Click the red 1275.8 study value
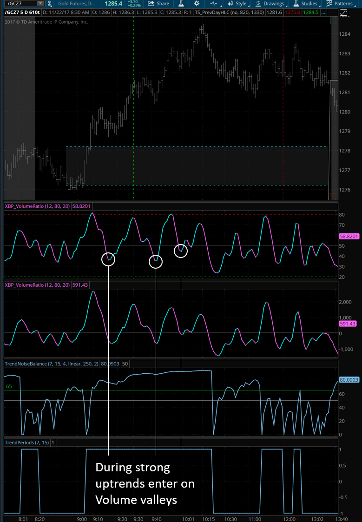The width and height of the screenshot is (362, 522). [292, 12]
